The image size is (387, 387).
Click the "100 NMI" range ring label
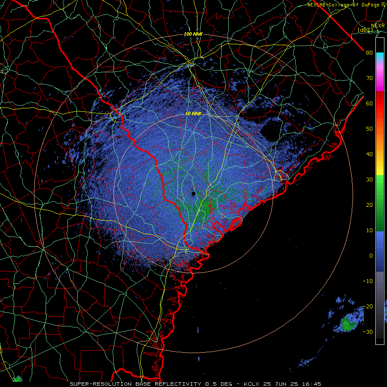[x=193, y=34]
